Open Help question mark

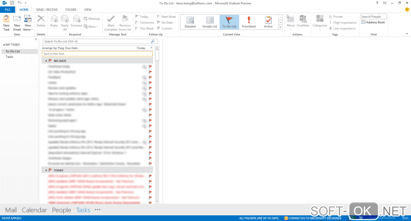point(377,3)
